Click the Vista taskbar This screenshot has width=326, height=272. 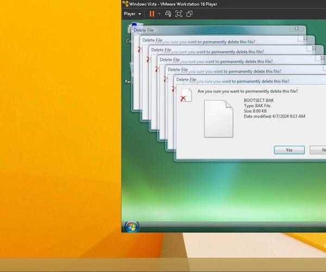(224, 226)
